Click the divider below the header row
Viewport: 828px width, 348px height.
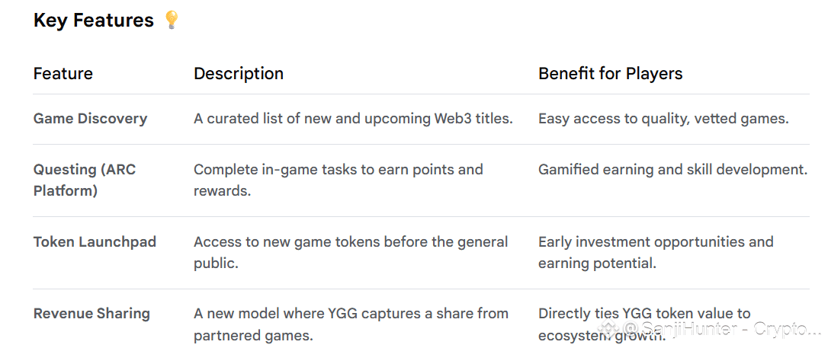421,94
